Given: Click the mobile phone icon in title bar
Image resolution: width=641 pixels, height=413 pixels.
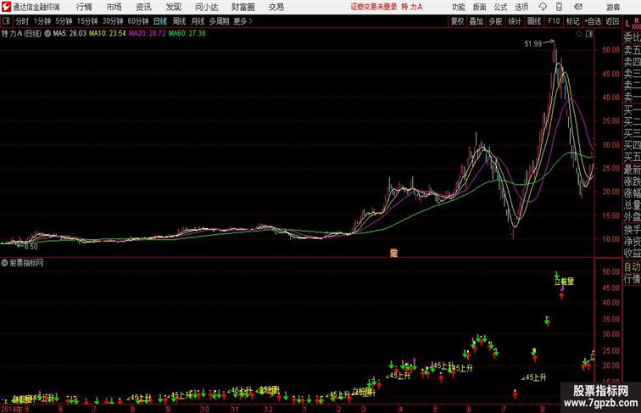Looking at the screenshot, I should tap(559, 7).
